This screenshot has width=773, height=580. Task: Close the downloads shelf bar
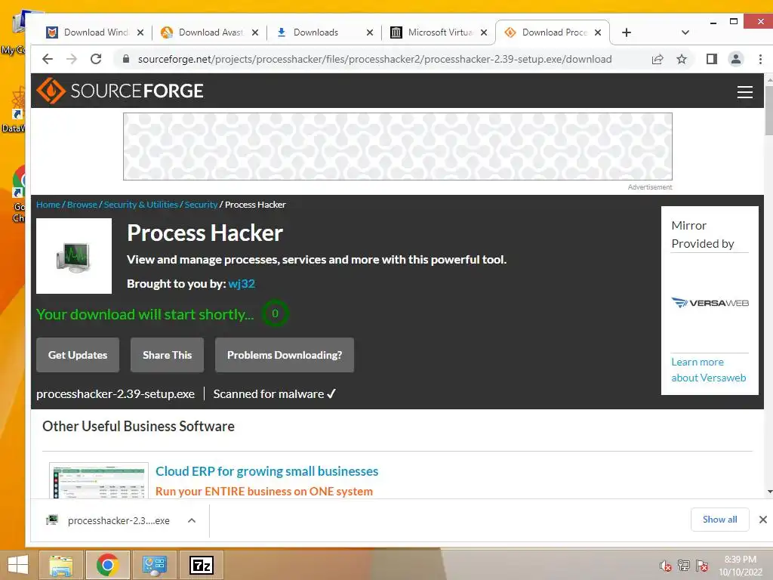(x=762, y=520)
